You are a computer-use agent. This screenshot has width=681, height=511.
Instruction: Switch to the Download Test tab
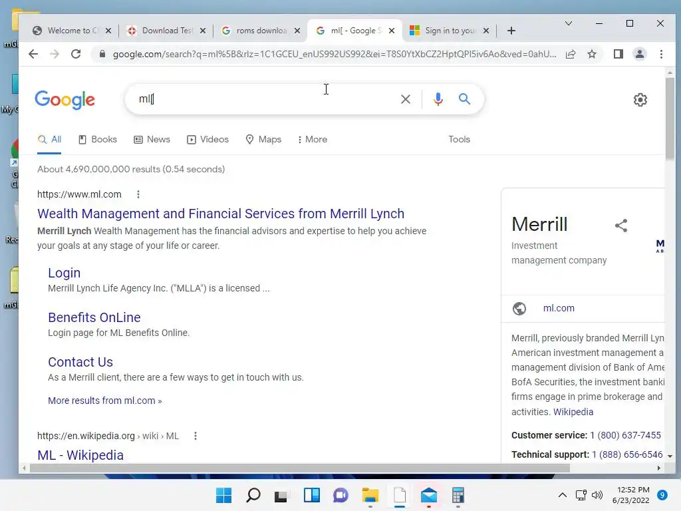[166, 31]
